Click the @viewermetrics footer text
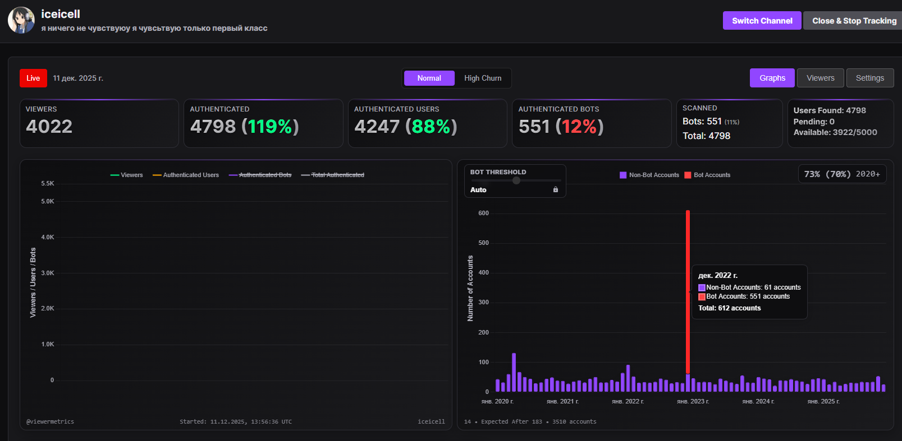The height and width of the screenshot is (441, 902). coord(50,421)
